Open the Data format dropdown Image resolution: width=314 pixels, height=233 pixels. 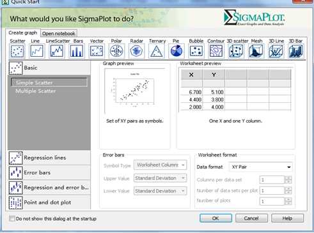(x=260, y=167)
